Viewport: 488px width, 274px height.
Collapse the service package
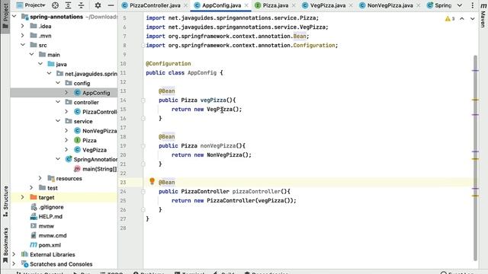tap(58, 121)
